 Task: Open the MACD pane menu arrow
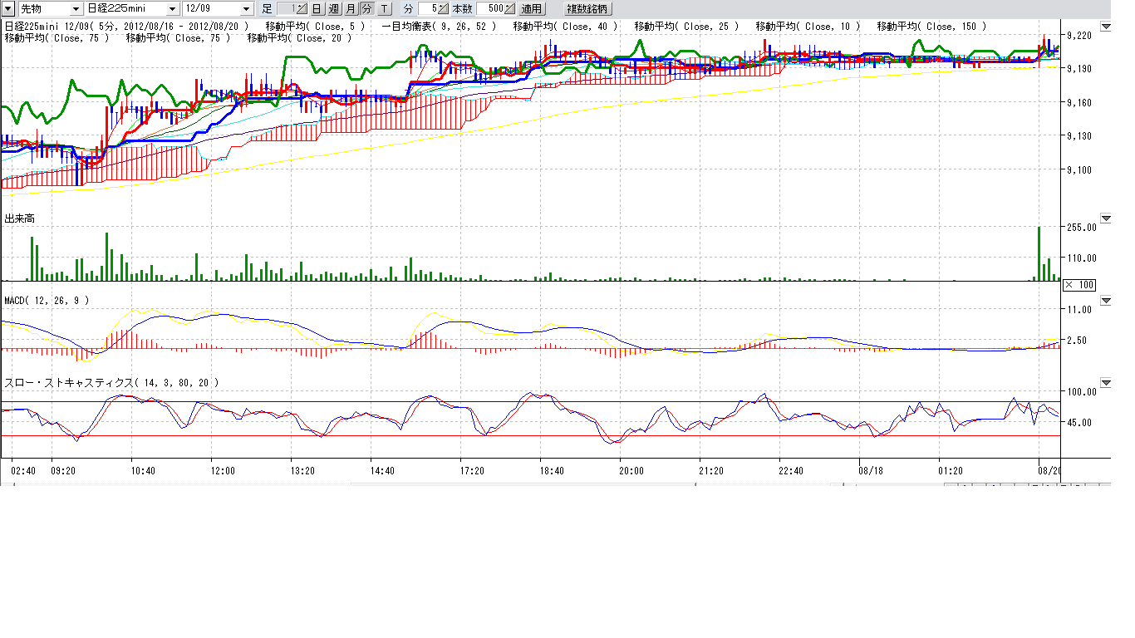(1105, 300)
